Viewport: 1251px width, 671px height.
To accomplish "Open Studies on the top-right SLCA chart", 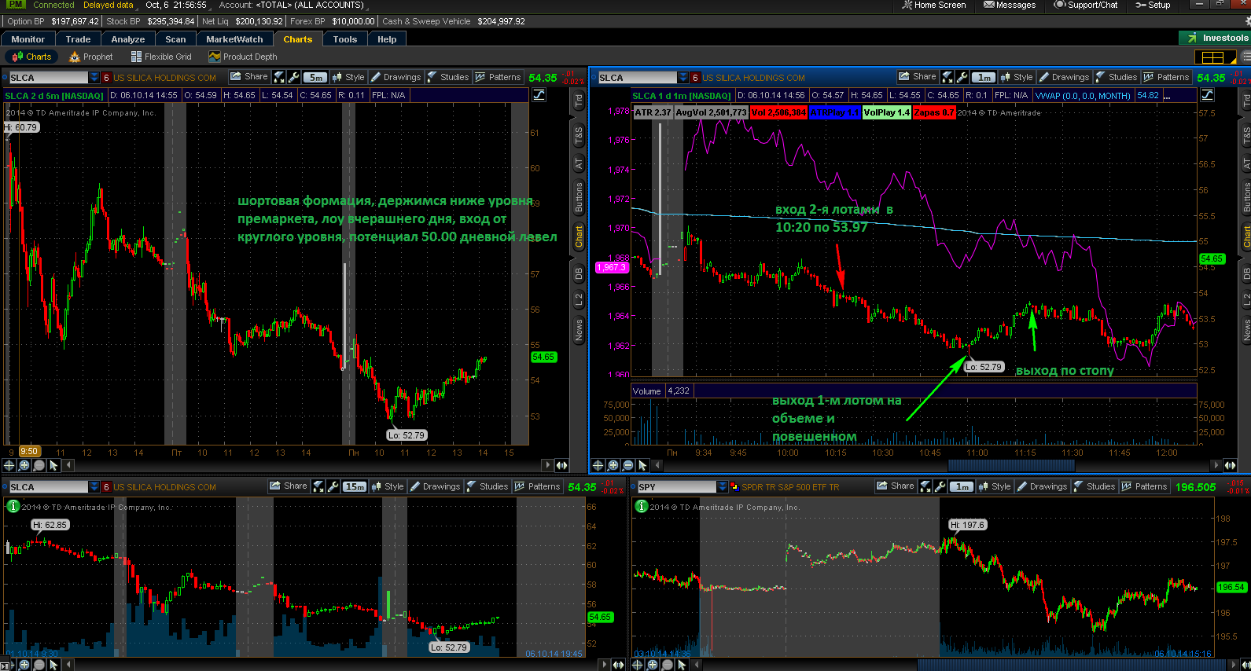I will click(x=1117, y=77).
